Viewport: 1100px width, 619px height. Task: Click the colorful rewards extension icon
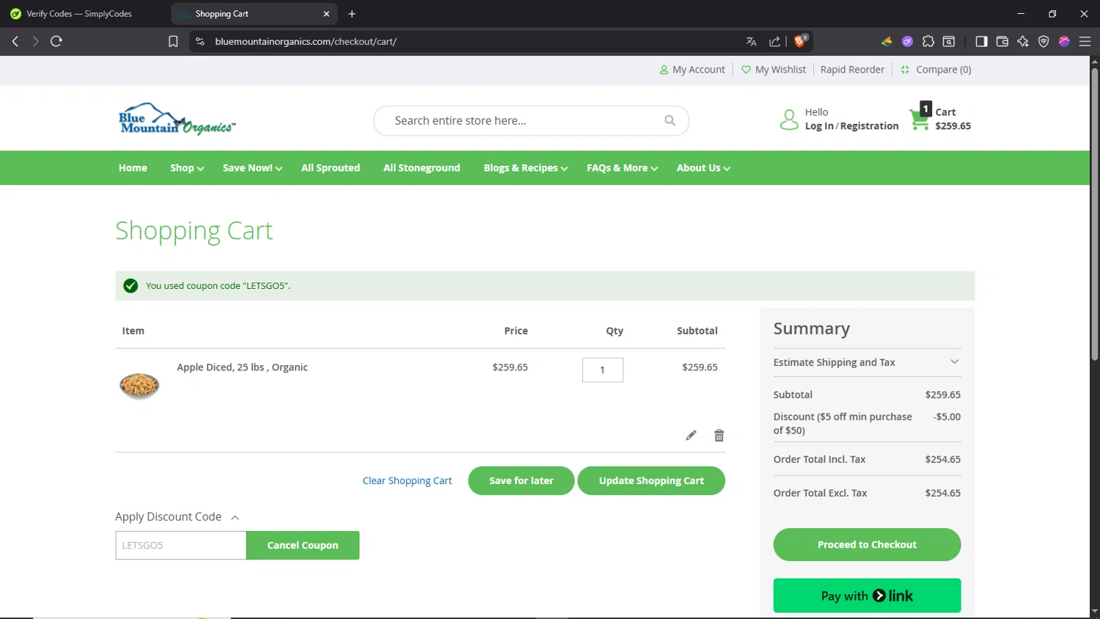click(x=887, y=42)
